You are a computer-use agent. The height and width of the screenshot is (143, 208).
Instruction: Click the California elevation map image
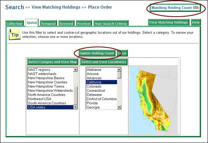153,100
